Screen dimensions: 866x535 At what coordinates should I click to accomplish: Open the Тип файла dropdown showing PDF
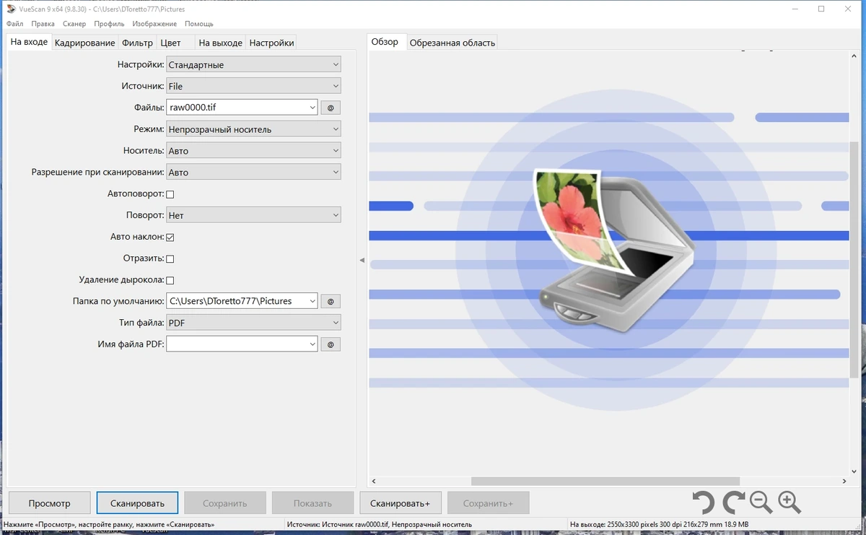pos(253,323)
